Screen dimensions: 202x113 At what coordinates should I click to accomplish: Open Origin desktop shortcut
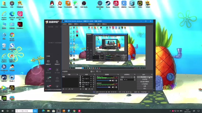(x=60, y=4)
